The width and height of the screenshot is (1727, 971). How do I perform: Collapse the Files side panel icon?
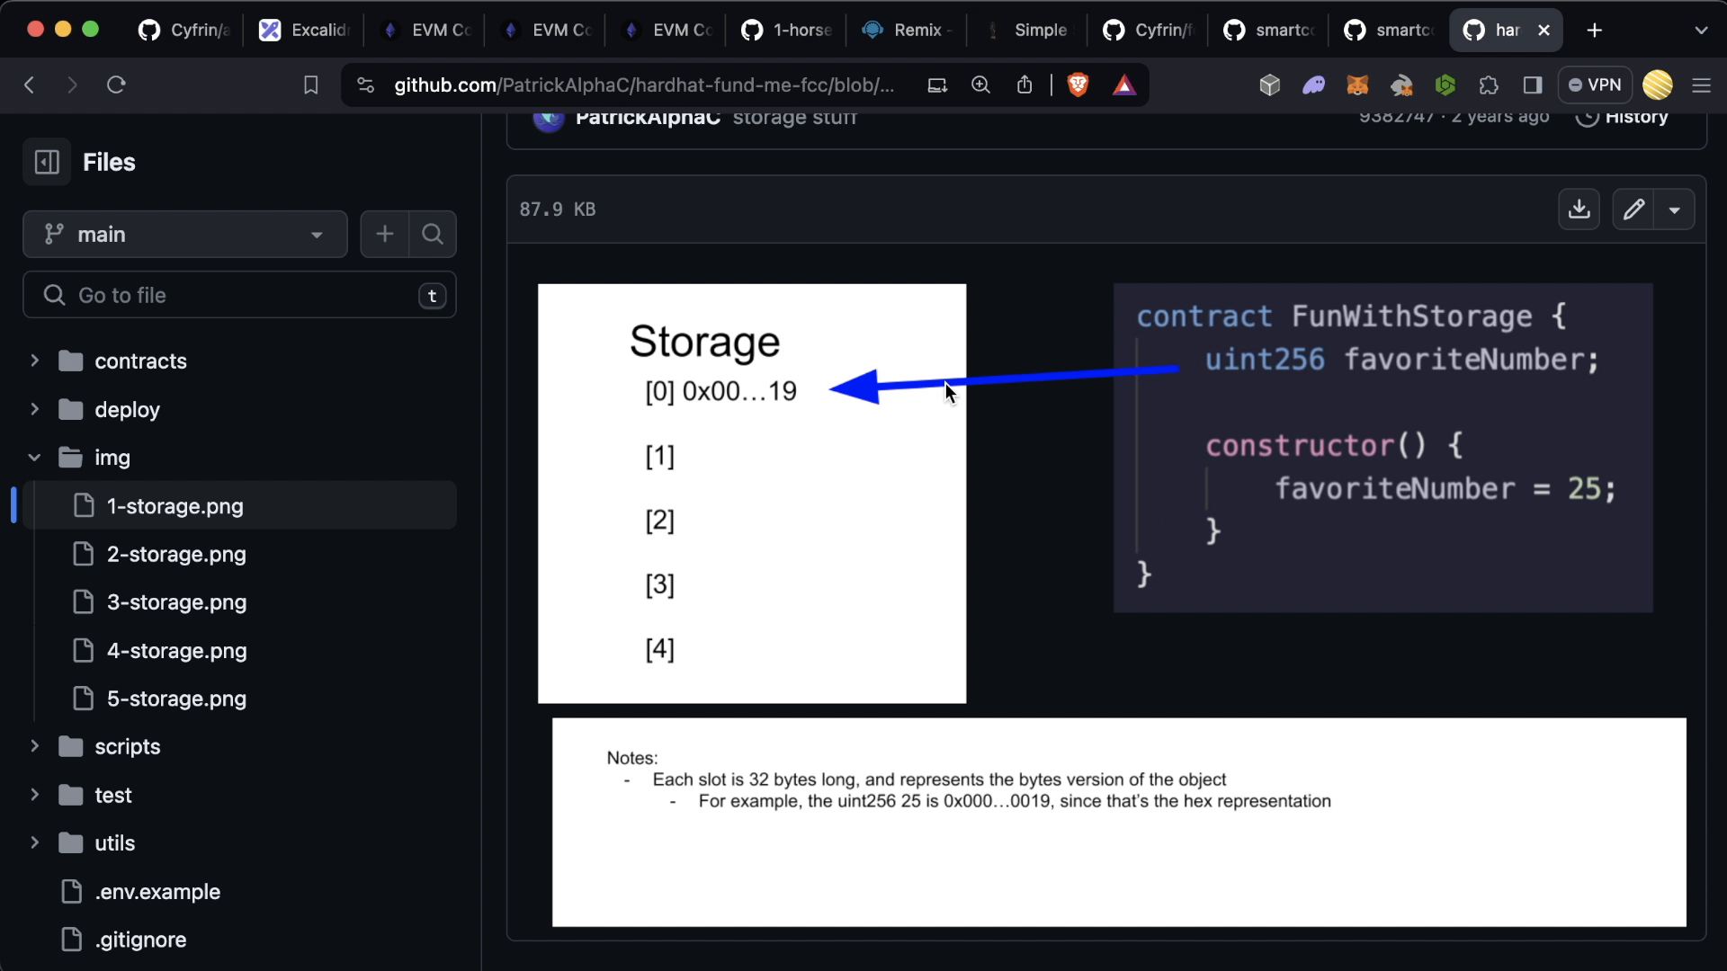tap(47, 163)
